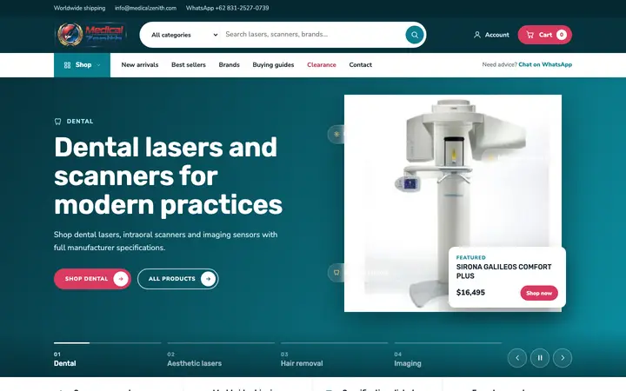This screenshot has height=391, width=626.
Task: Go to next slide arrow
Action: pos(563,358)
